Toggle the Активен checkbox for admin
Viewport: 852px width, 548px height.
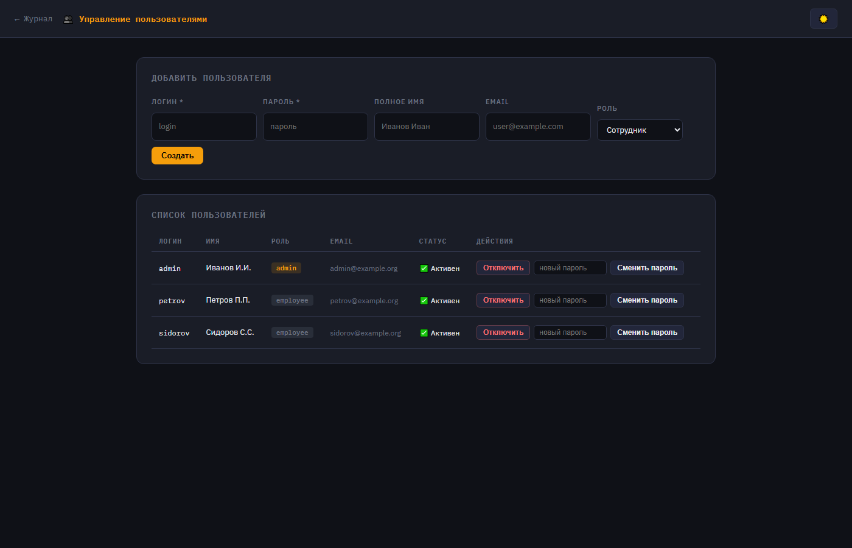click(x=424, y=269)
